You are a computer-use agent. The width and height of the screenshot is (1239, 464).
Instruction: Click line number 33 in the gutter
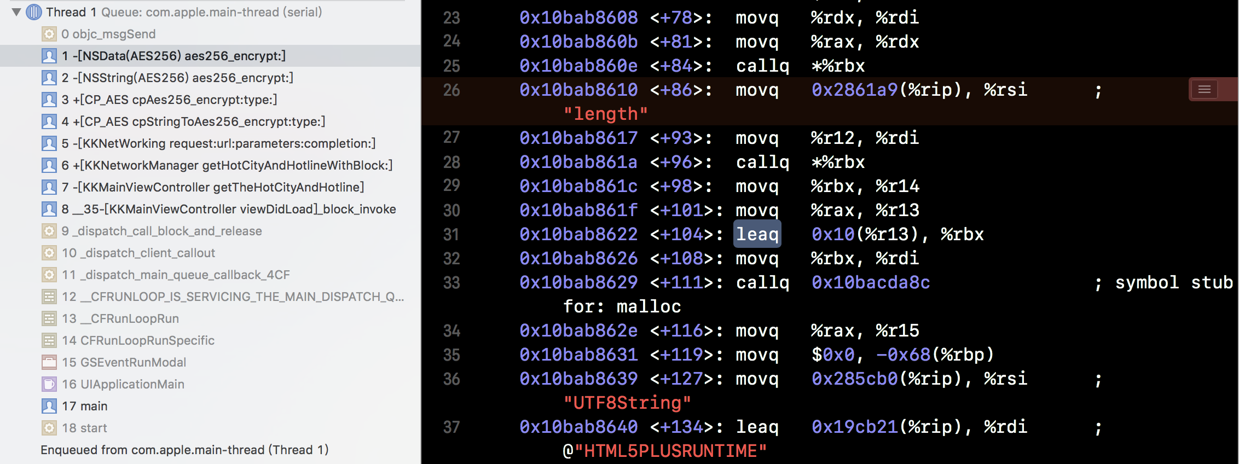[451, 283]
